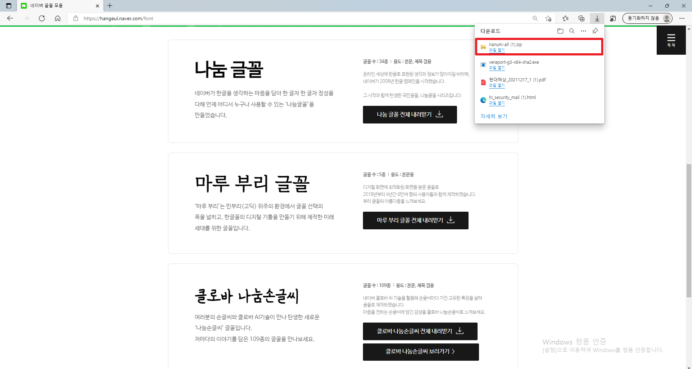
Task: Click the zip archive icon for nanum-all
Action: point(483,47)
